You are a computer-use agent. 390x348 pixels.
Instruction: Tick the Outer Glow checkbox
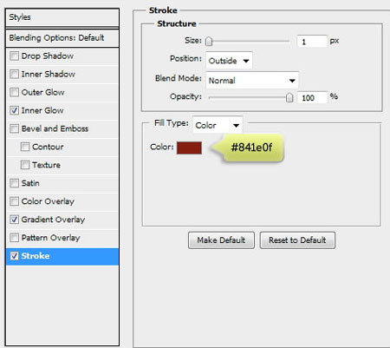pyautogui.click(x=14, y=92)
